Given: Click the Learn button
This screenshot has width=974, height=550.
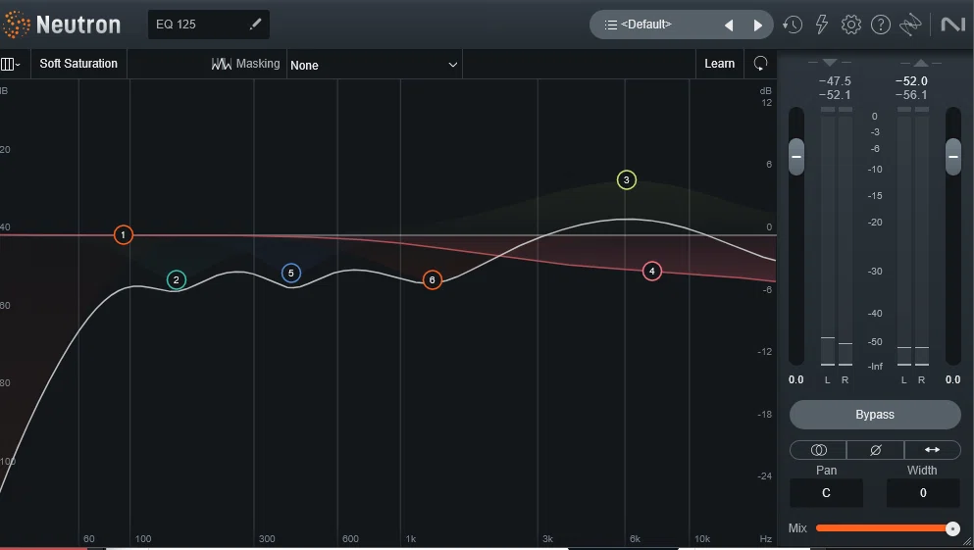Looking at the screenshot, I should point(719,64).
